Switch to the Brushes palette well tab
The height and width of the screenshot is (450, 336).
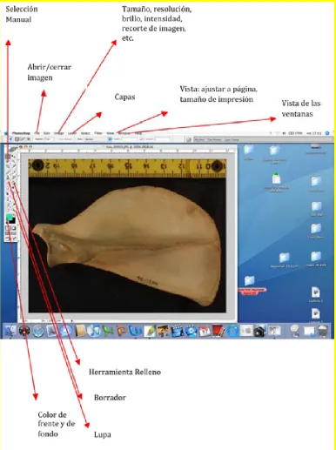(x=199, y=140)
